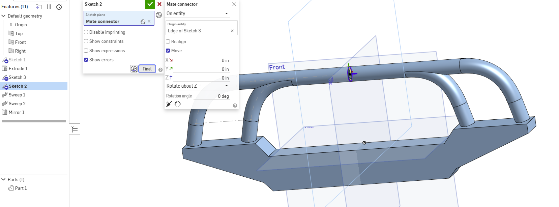Enable the Realign checkbox

(x=168, y=41)
